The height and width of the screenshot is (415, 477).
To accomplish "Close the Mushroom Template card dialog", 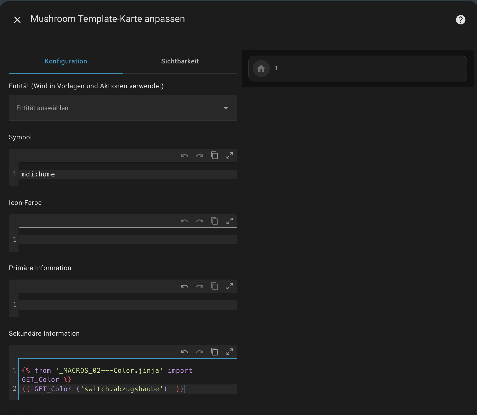I will pos(17,20).
